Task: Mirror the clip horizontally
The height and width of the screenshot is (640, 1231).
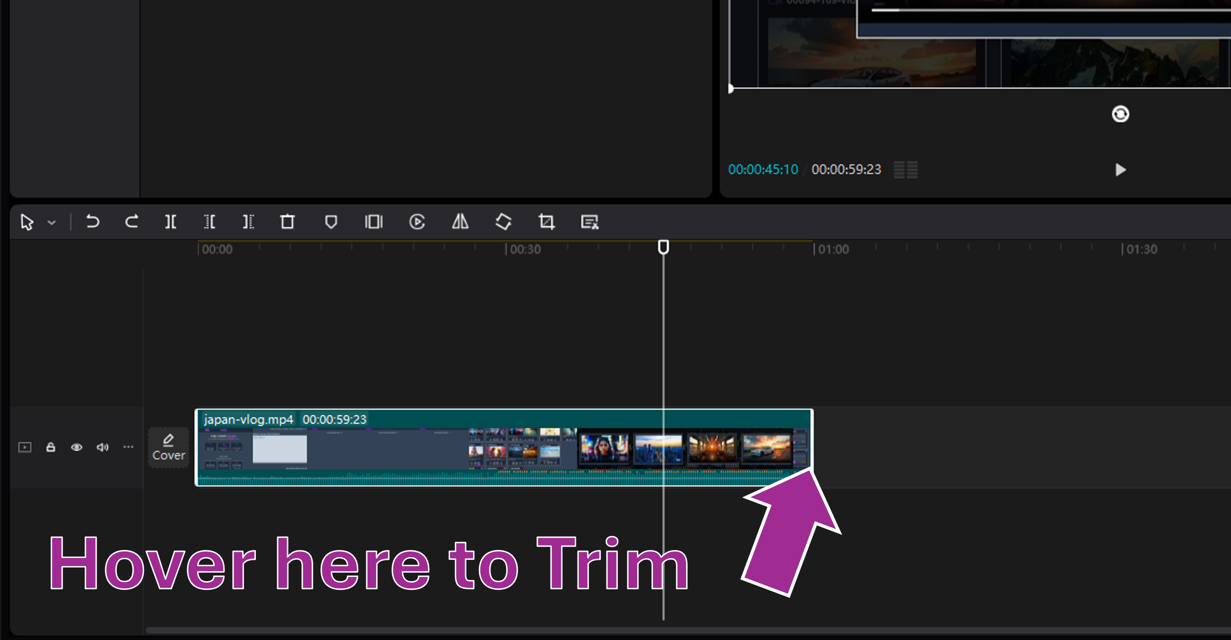Action: click(460, 222)
